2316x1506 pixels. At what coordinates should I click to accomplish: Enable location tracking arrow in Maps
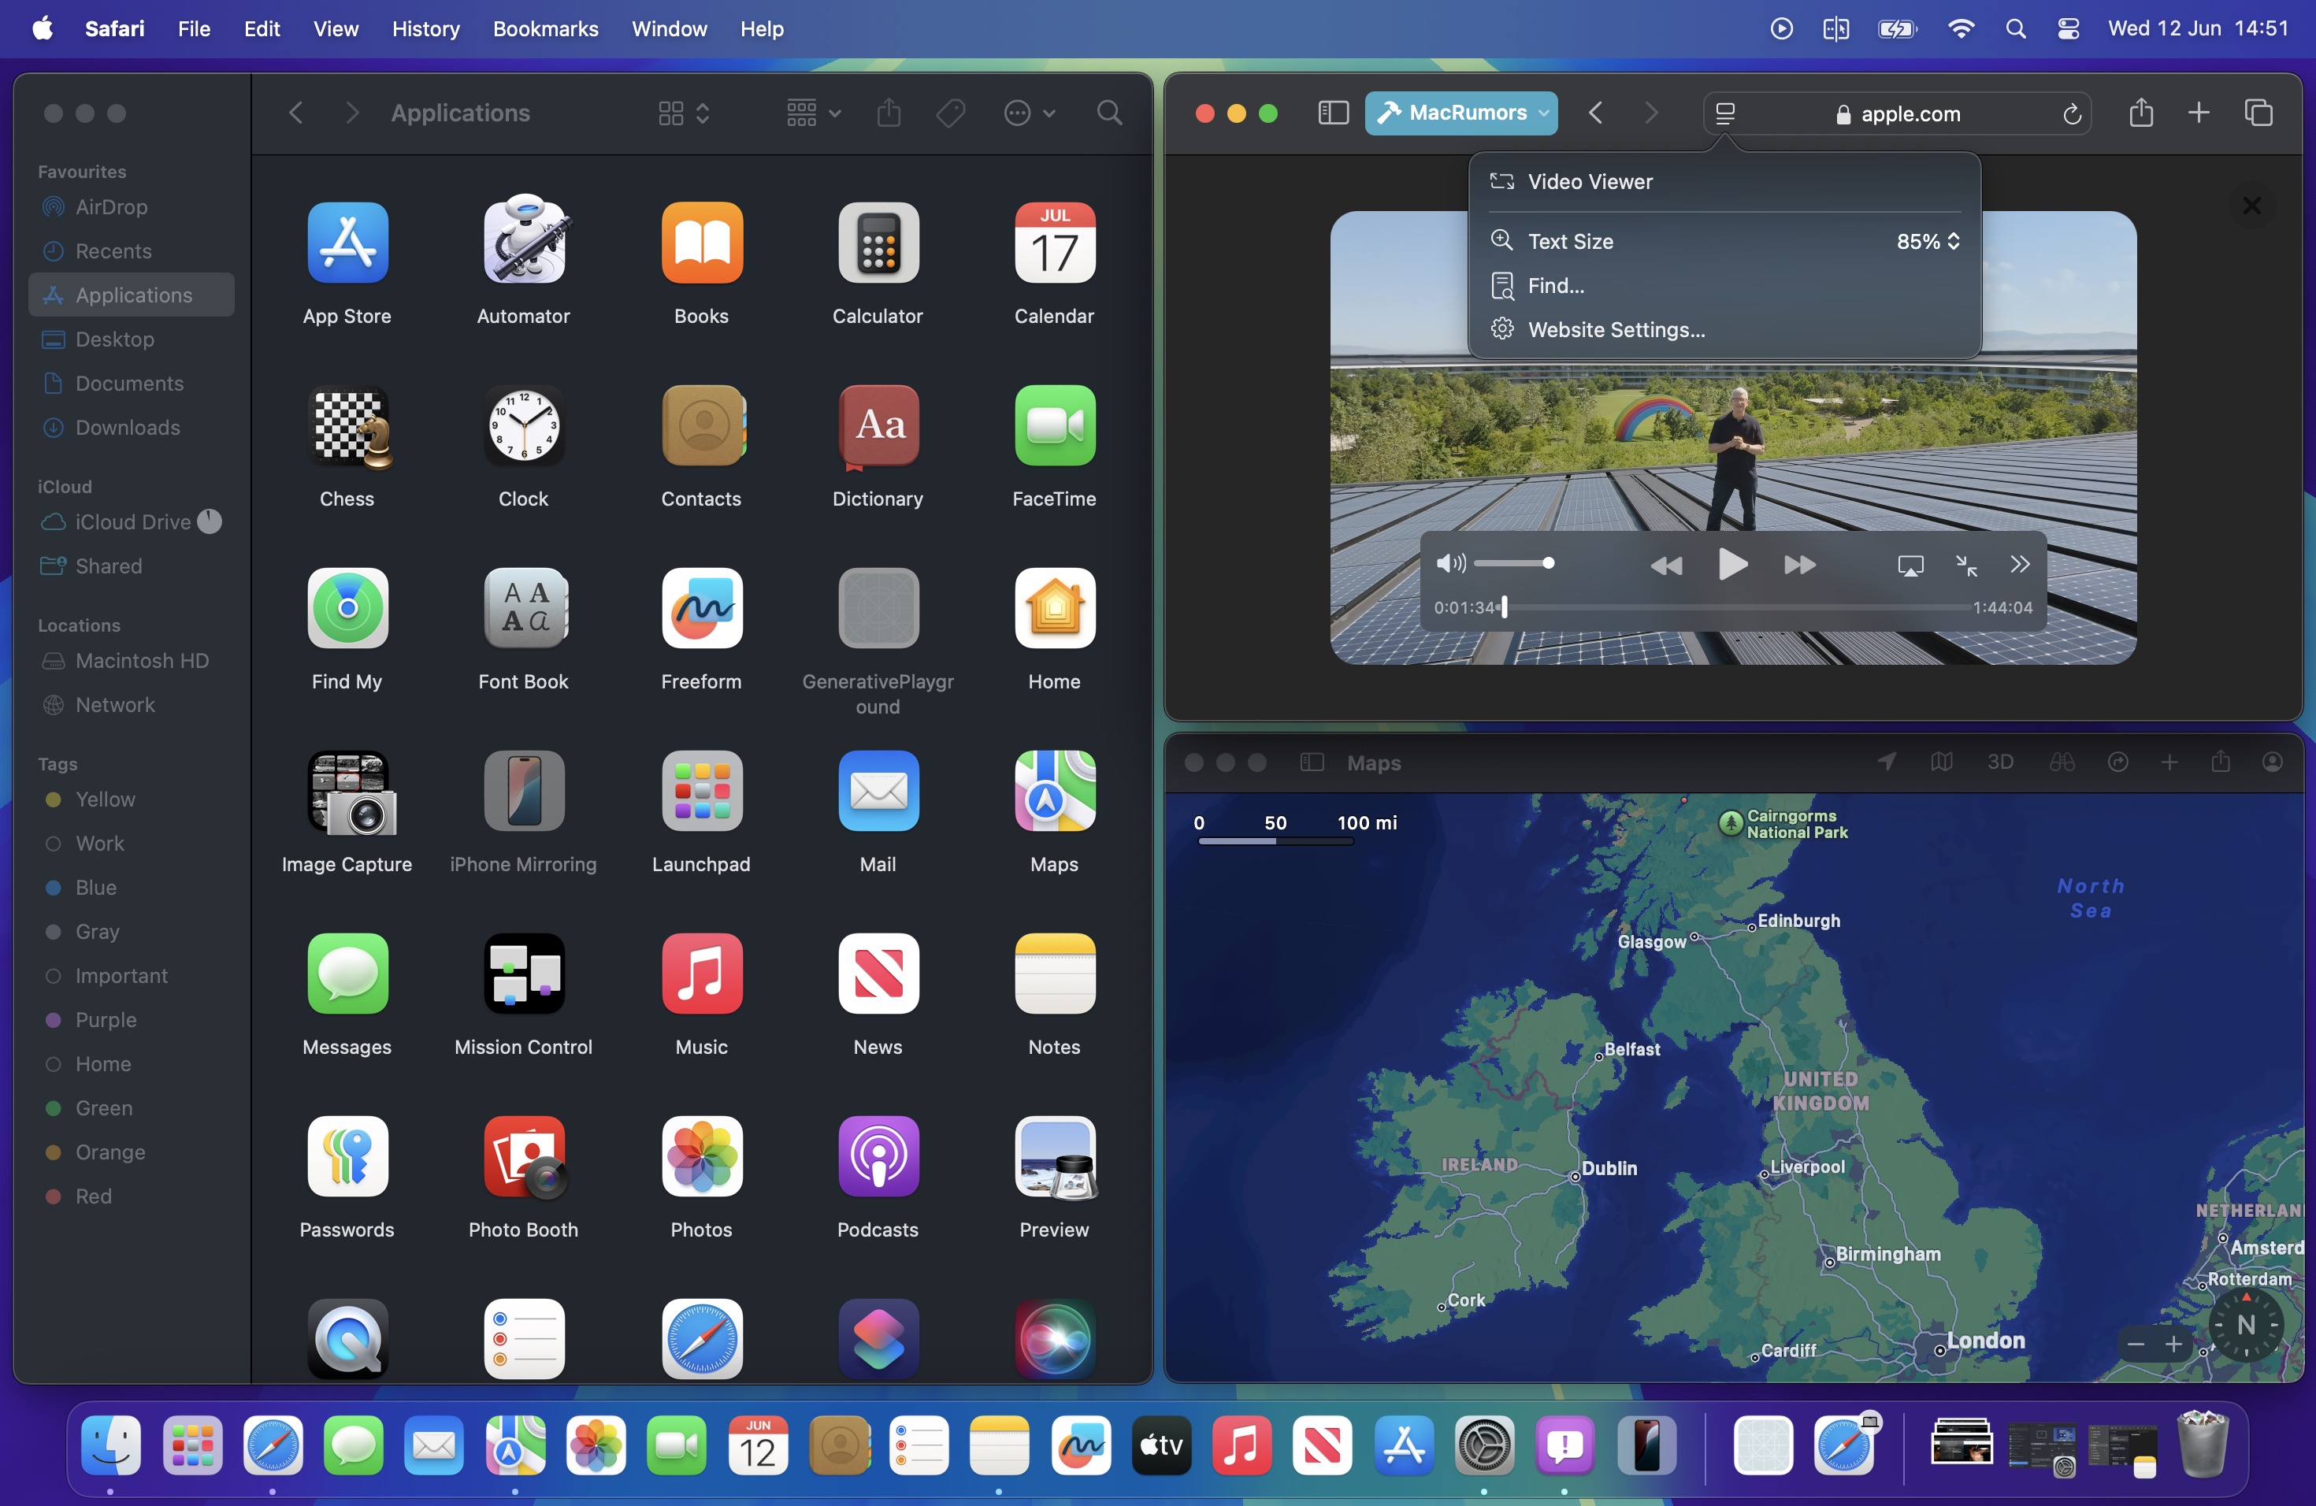coord(1886,762)
